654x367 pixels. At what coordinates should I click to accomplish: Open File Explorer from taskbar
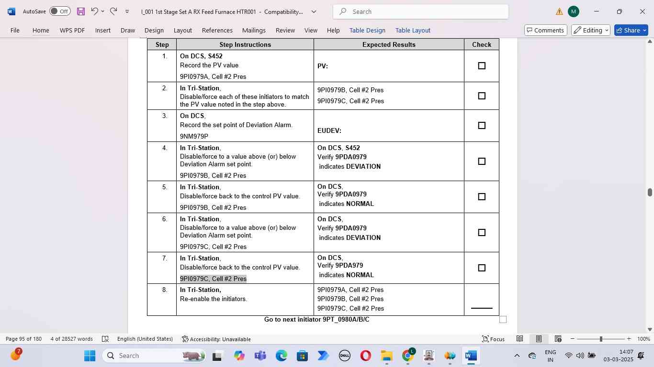pyautogui.click(x=386, y=356)
